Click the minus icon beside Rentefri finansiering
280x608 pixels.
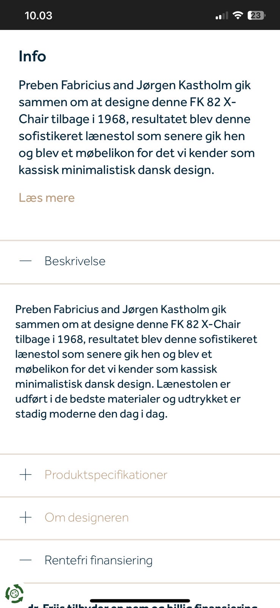(x=25, y=560)
